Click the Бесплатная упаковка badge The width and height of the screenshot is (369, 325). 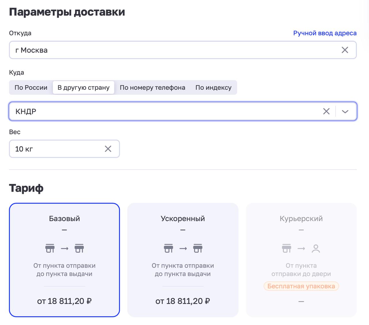(x=301, y=286)
